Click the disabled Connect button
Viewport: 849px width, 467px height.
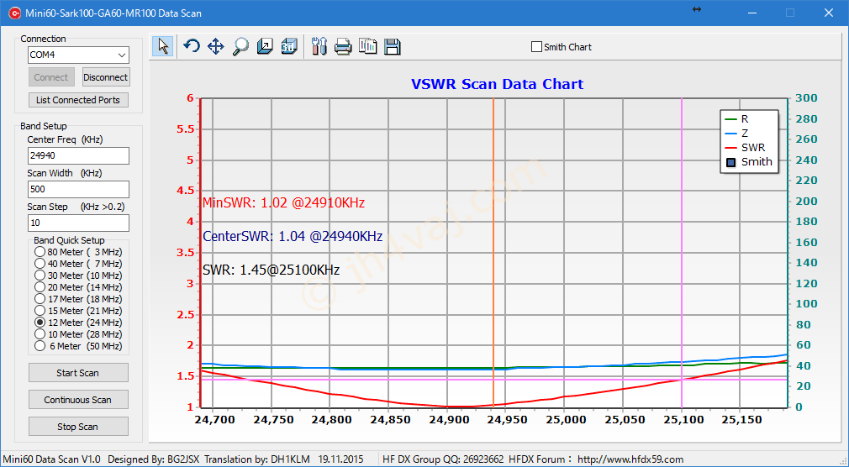click(51, 77)
